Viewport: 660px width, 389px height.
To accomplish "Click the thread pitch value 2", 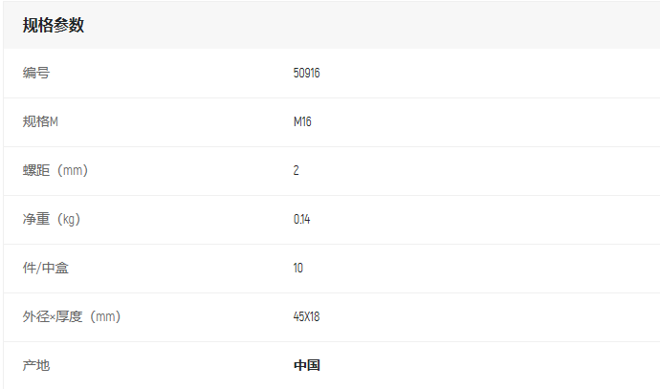I will tap(296, 170).
